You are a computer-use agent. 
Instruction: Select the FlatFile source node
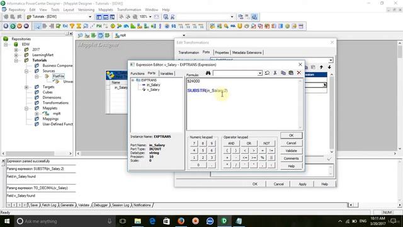(59, 76)
